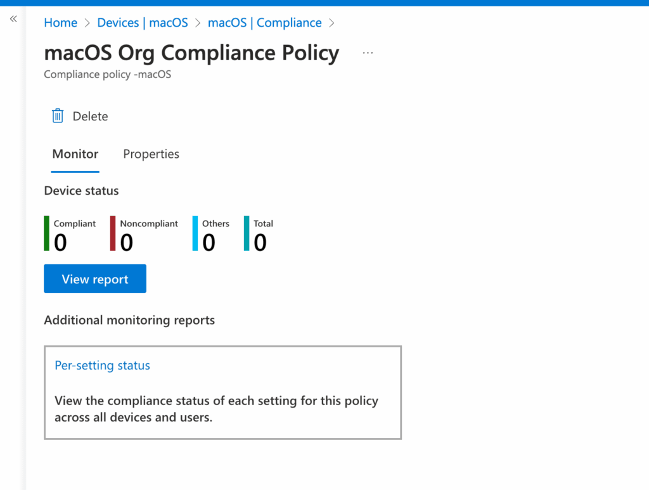
Task: Select the Monitor tab
Action: tap(75, 154)
